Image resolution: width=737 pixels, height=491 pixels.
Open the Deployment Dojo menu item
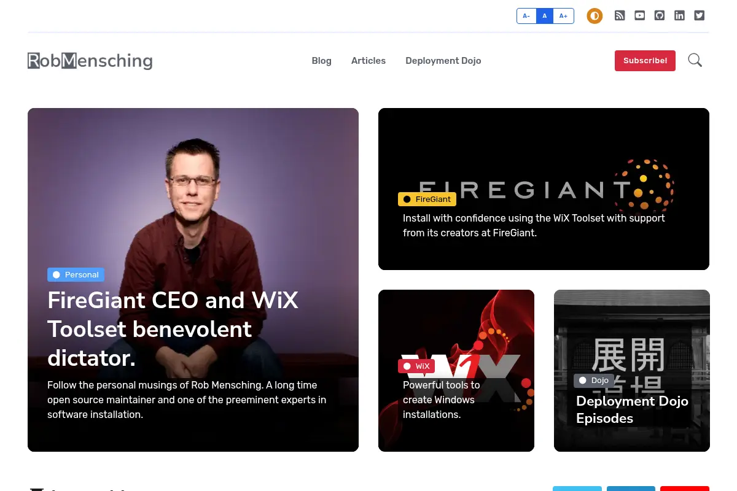coord(443,61)
